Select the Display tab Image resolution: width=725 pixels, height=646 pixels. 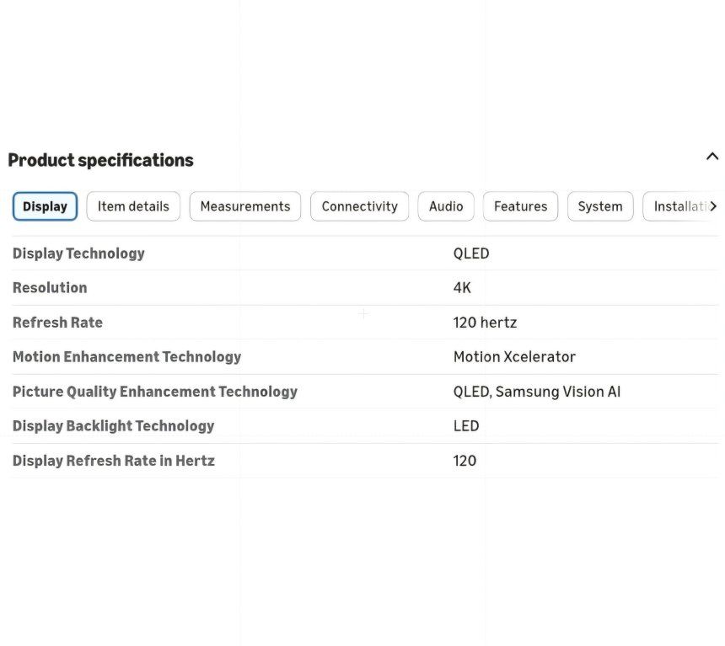tap(45, 206)
